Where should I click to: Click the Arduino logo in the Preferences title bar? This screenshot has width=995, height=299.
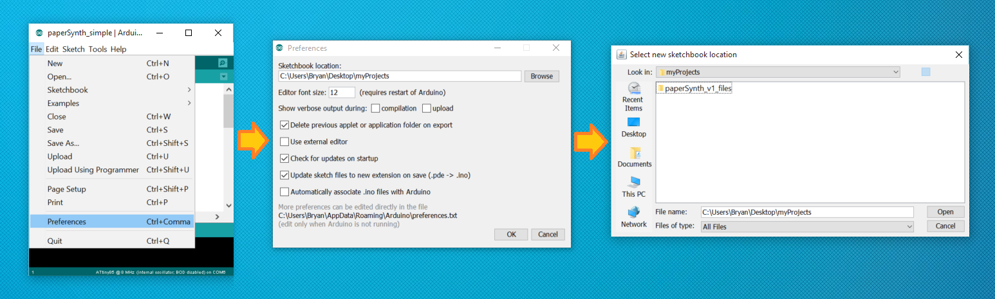tap(279, 48)
